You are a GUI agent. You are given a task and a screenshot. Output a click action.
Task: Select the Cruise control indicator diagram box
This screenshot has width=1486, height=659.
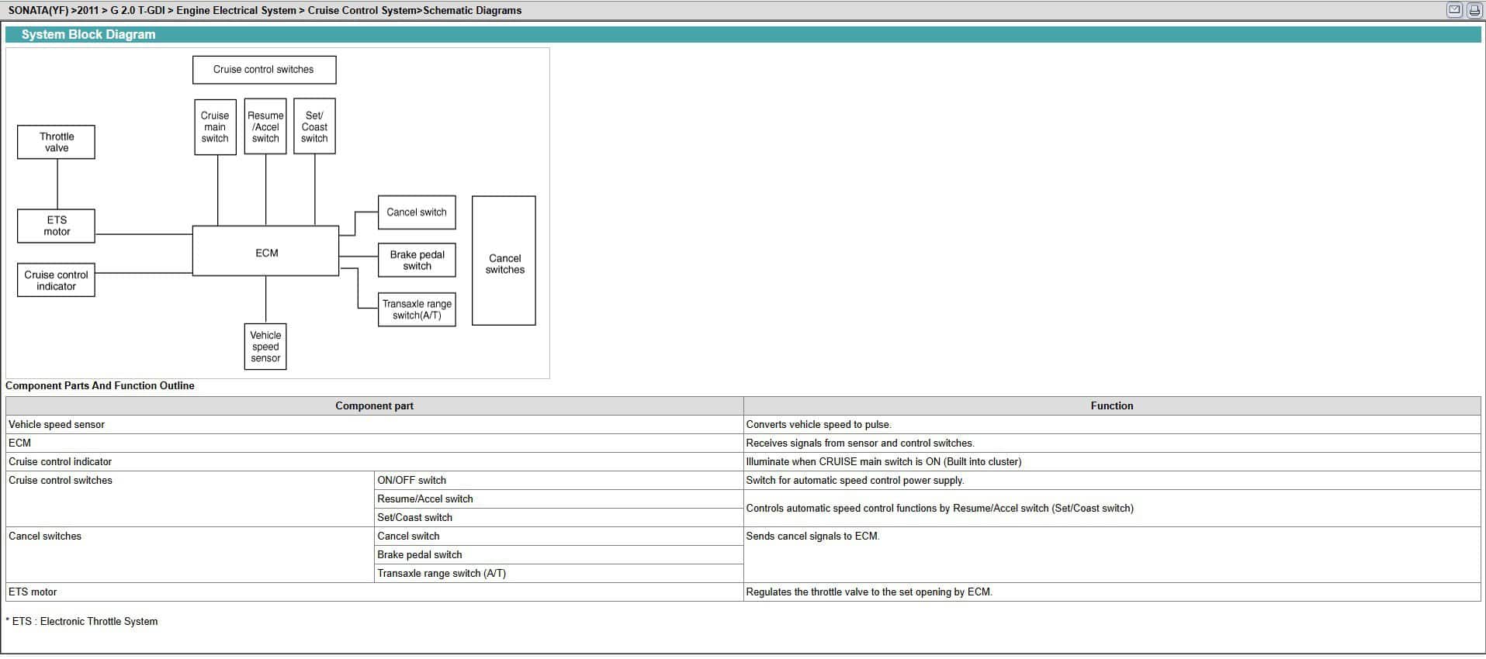pyautogui.click(x=57, y=280)
